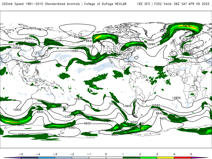Click the '10320' label off southern South America

(x=134, y=122)
